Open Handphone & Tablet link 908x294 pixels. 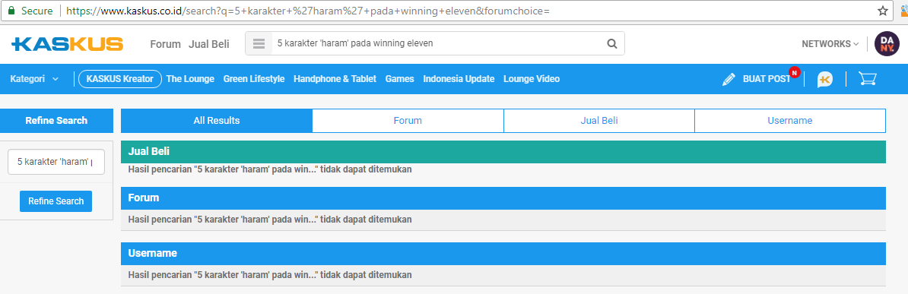(335, 79)
